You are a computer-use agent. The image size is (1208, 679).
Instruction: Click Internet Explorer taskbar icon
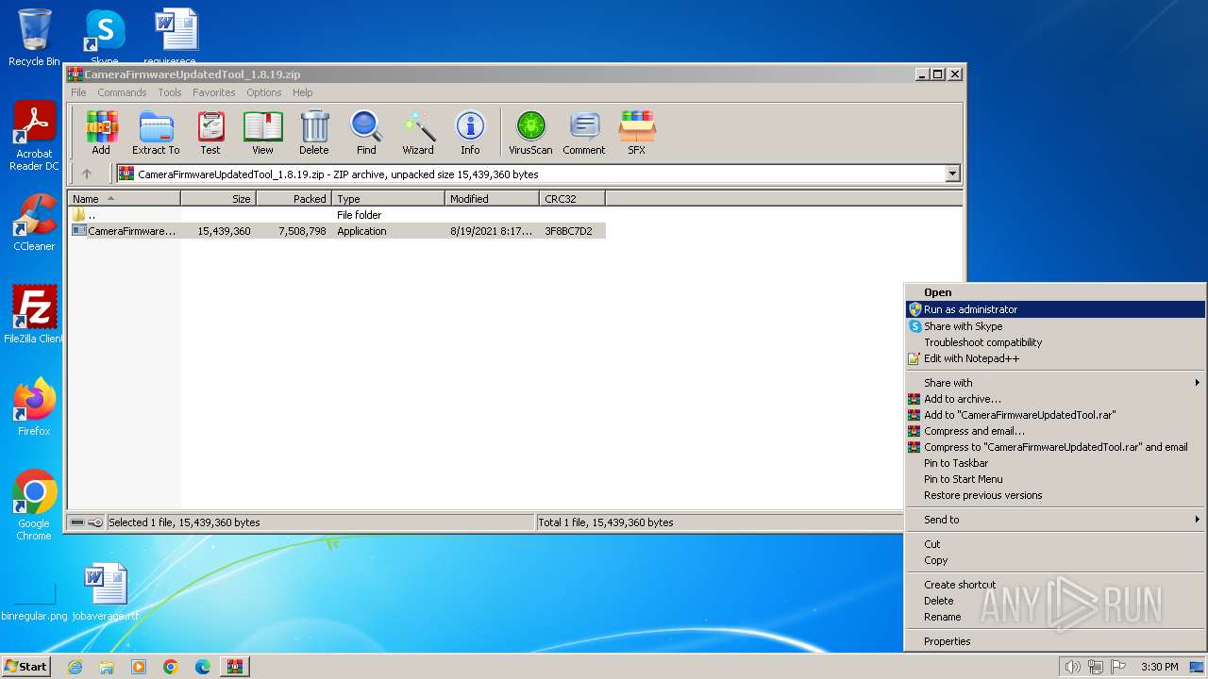[x=75, y=667]
